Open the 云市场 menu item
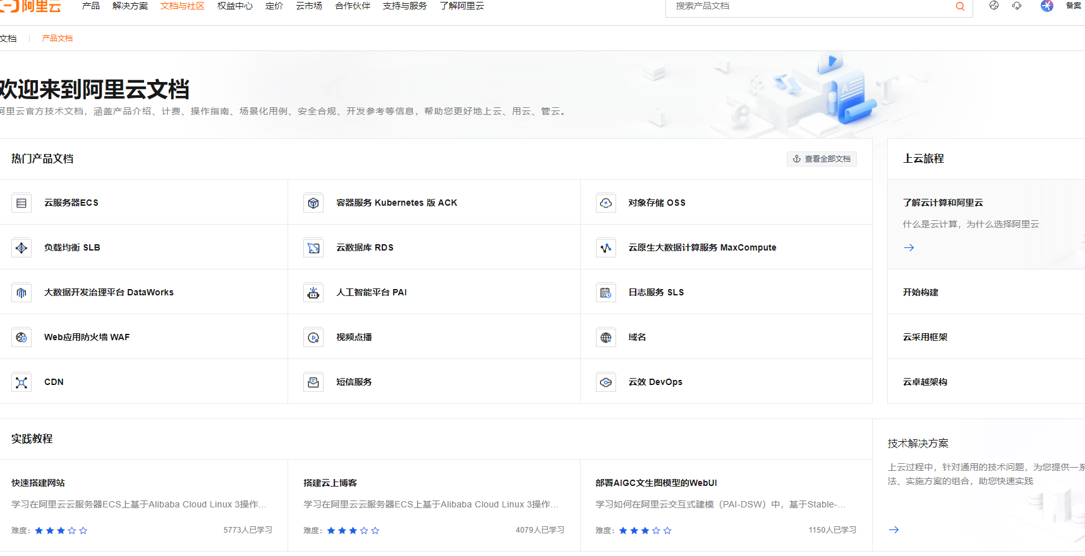Viewport: 1085px width, 556px height. coord(309,6)
